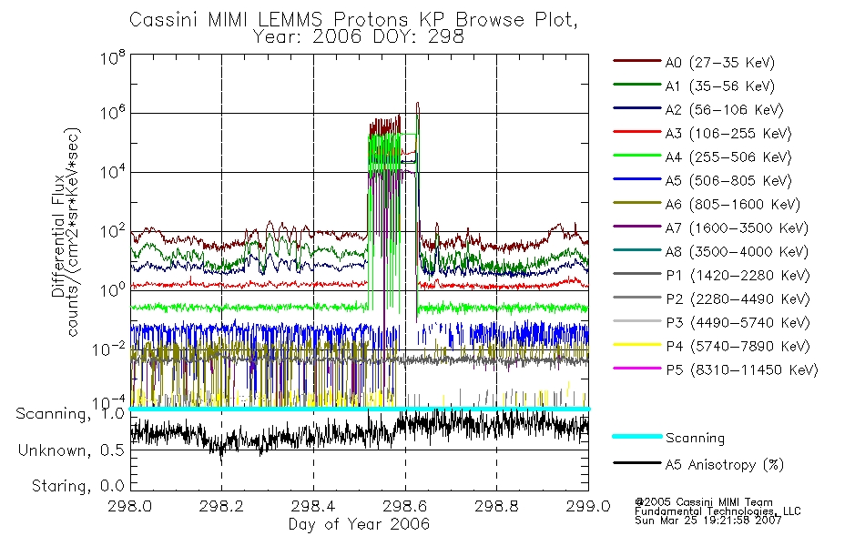Click the Scanning, 1.0 axis label
The width and height of the screenshot is (865, 546).
[x=70, y=414]
